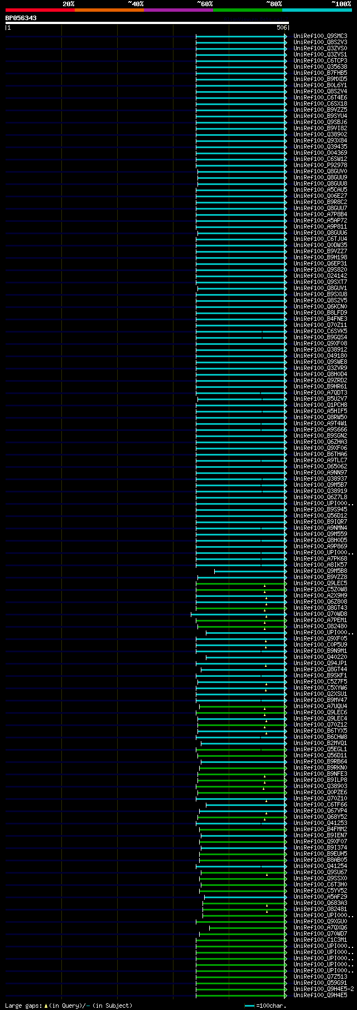Select label UniRef100_C6TJU4
The width and height of the screenshot is (357, 1010).
[x=320, y=239]
